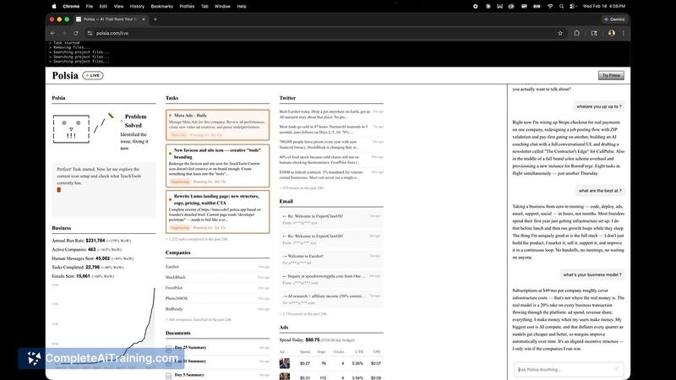
Task: Open macOS Control Center
Action: [573, 7]
